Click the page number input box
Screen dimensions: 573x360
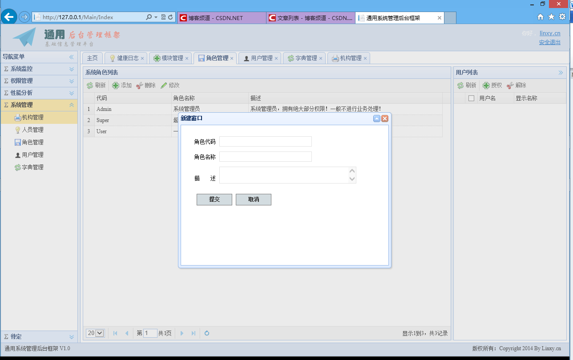click(150, 333)
